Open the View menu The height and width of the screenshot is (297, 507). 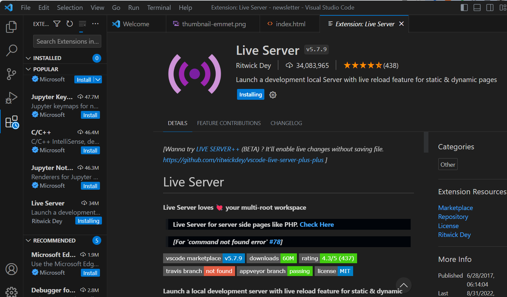pos(97,8)
